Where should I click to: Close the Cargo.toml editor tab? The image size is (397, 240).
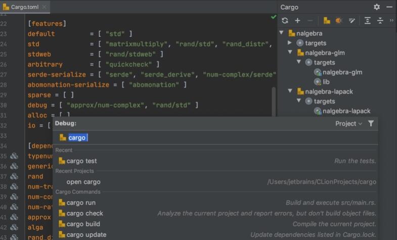[x=45, y=7]
